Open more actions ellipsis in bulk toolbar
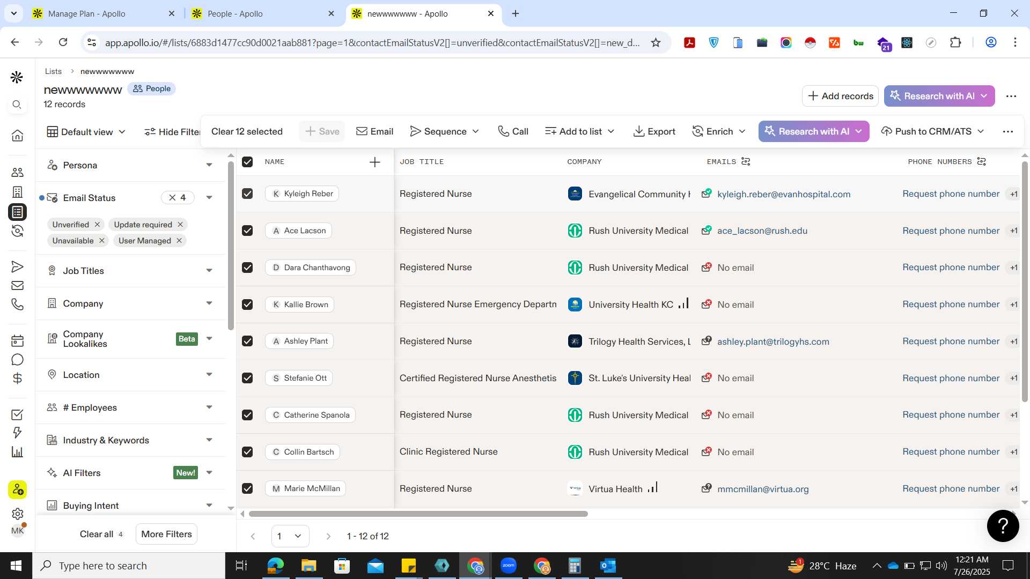This screenshot has width=1030, height=579. pyautogui.click(x=1008, y=131)
